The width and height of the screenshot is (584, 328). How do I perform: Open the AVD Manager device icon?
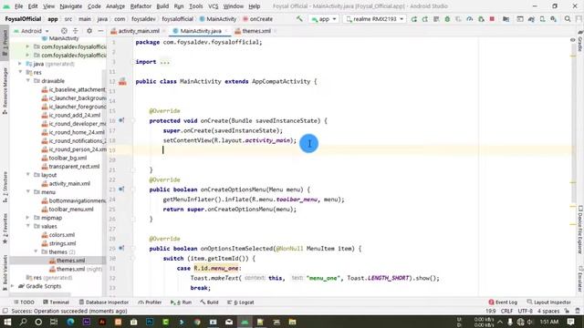click(x=542, y=19)
